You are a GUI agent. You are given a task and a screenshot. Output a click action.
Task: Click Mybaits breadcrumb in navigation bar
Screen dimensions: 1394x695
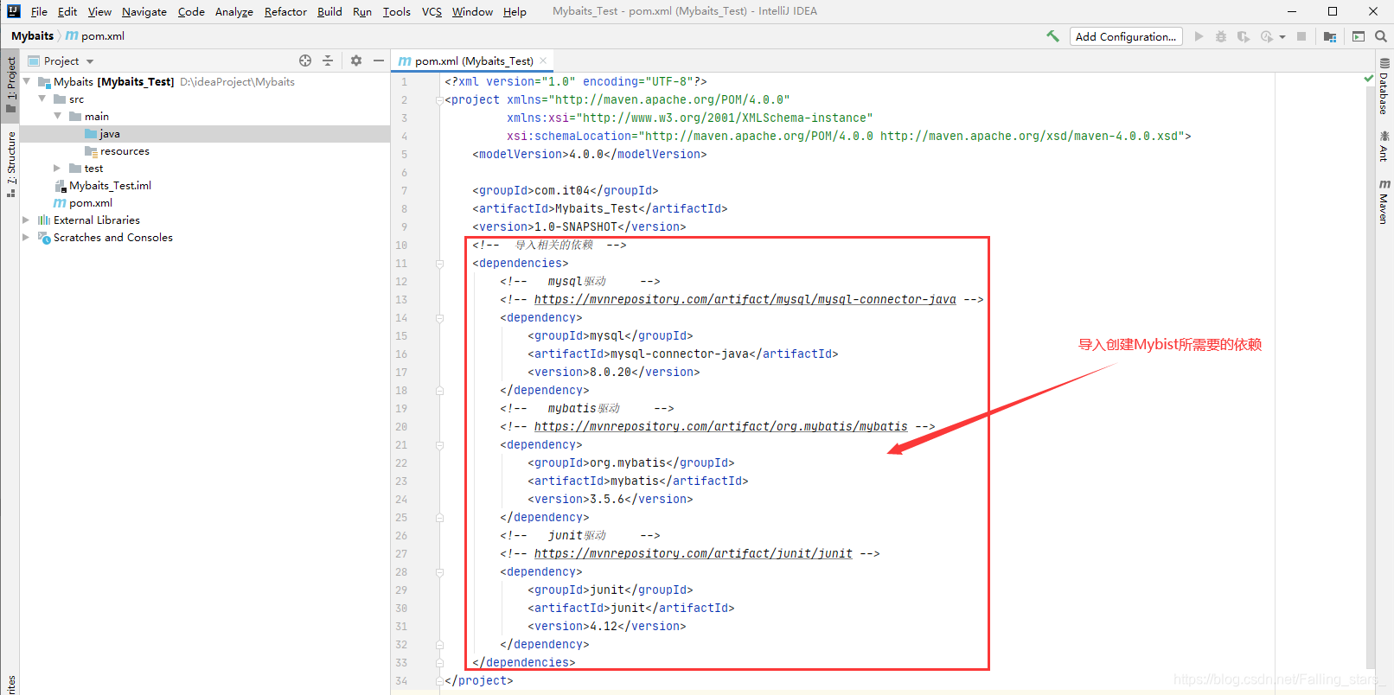[x=33, y=35]
